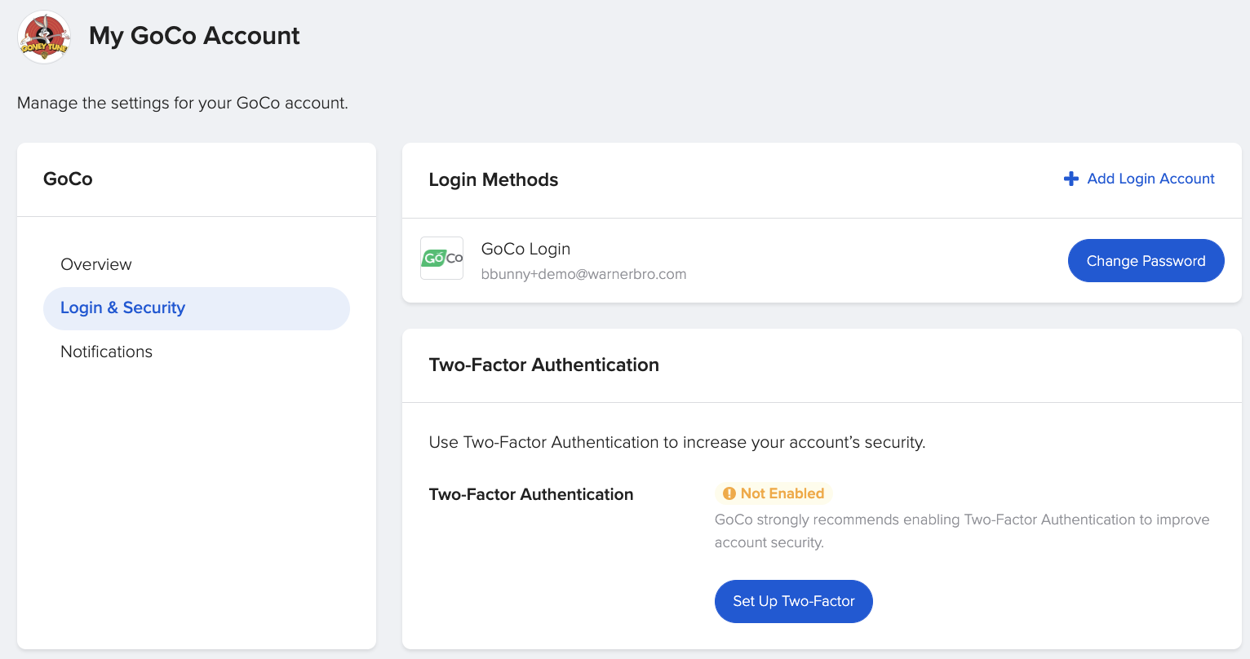Open Add Login Account link

(x=1150, y=179)
